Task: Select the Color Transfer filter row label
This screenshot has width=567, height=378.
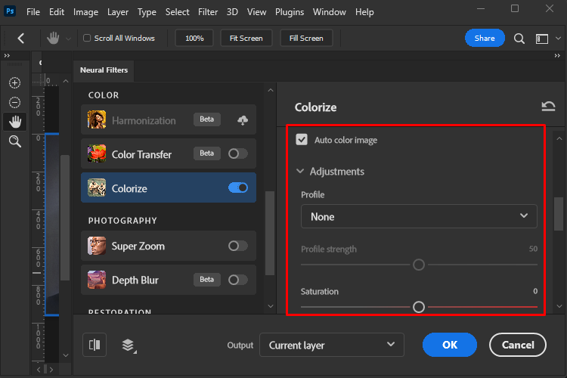Action: [x=142, y=154]
